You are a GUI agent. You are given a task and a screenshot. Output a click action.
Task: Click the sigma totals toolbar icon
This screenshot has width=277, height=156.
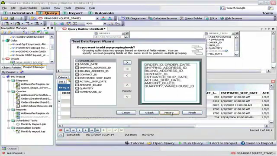point(75,23)
